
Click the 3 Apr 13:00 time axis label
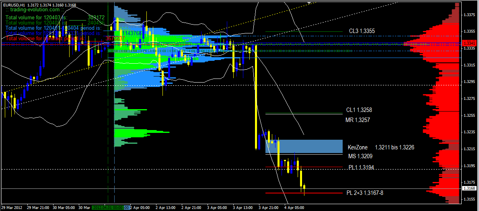pos(243,207)
